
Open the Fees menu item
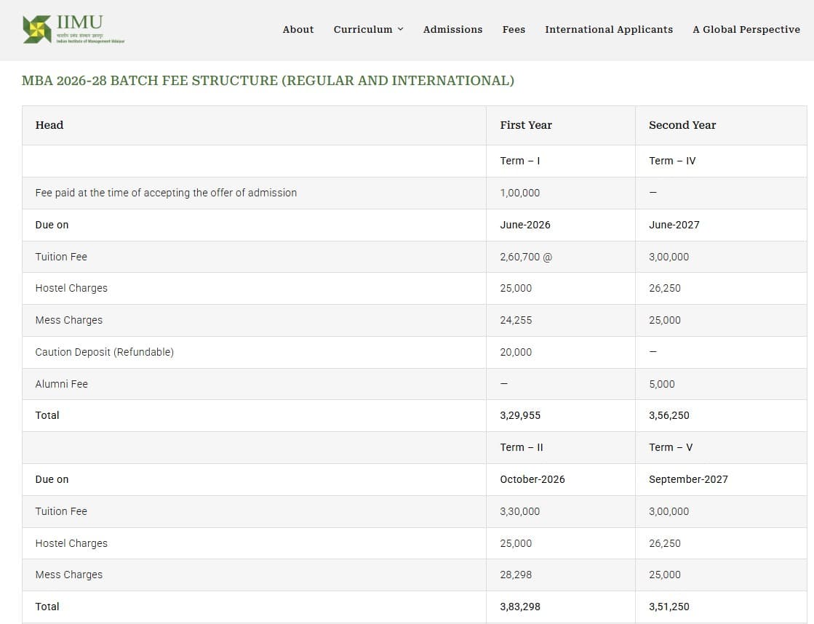514,29
